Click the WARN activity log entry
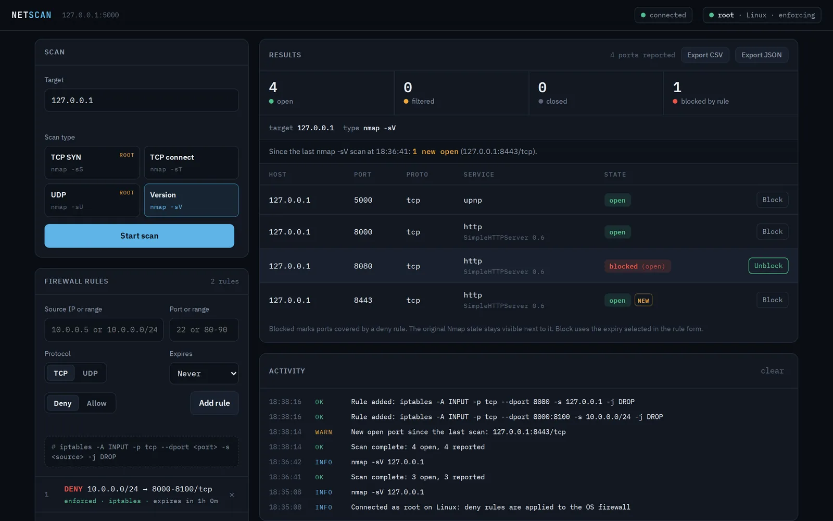Image resolution: width=833 pixels, height=521 pixels. [528, 432]
